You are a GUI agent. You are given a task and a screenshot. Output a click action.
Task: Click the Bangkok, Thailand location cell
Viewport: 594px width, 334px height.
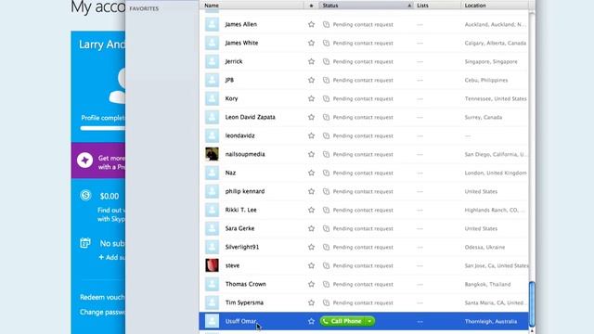487,284
